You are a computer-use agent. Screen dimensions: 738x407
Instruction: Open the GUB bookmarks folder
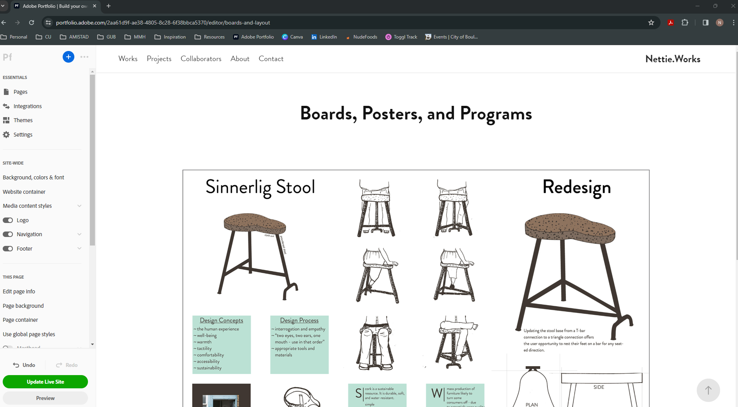(107, 37)
